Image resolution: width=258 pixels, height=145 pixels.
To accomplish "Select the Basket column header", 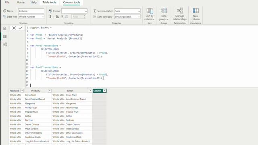I will pos(70,91).
